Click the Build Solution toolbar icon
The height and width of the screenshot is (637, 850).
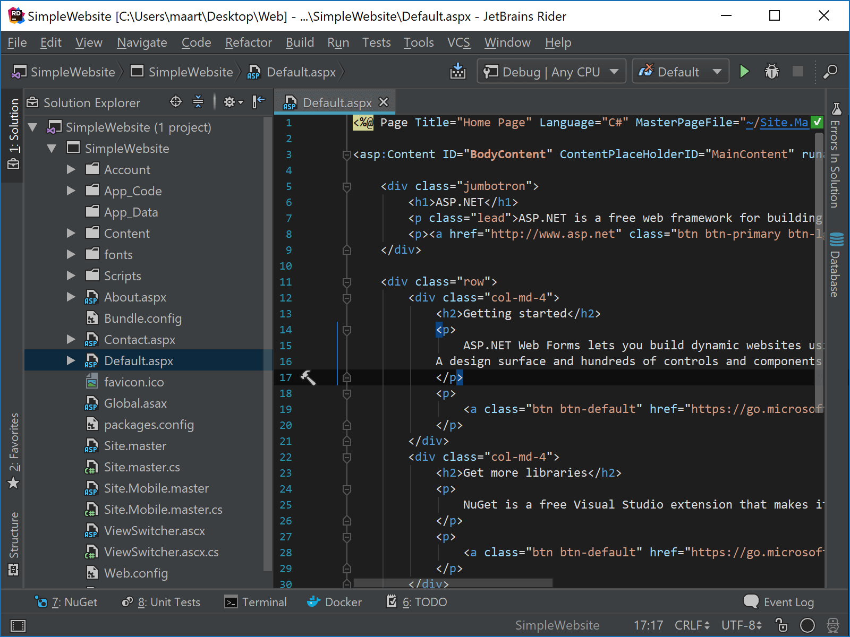[457, 71]
